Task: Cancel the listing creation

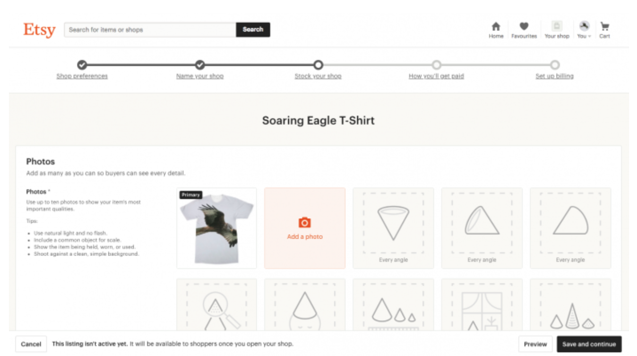Action: click(x=31, y=344)
